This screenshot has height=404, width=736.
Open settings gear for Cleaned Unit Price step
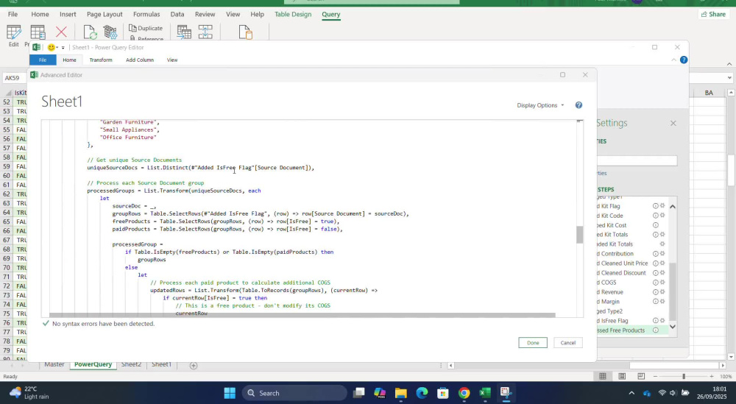coord(662,263)
